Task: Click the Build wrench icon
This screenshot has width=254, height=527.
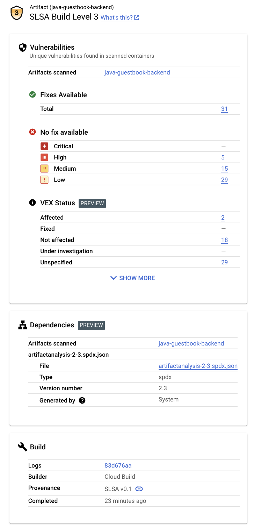Action: pyautogui.click(x=22, y=447)
